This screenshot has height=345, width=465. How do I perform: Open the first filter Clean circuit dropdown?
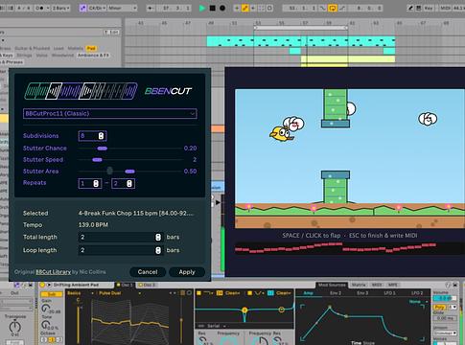[x=233, y=293]
